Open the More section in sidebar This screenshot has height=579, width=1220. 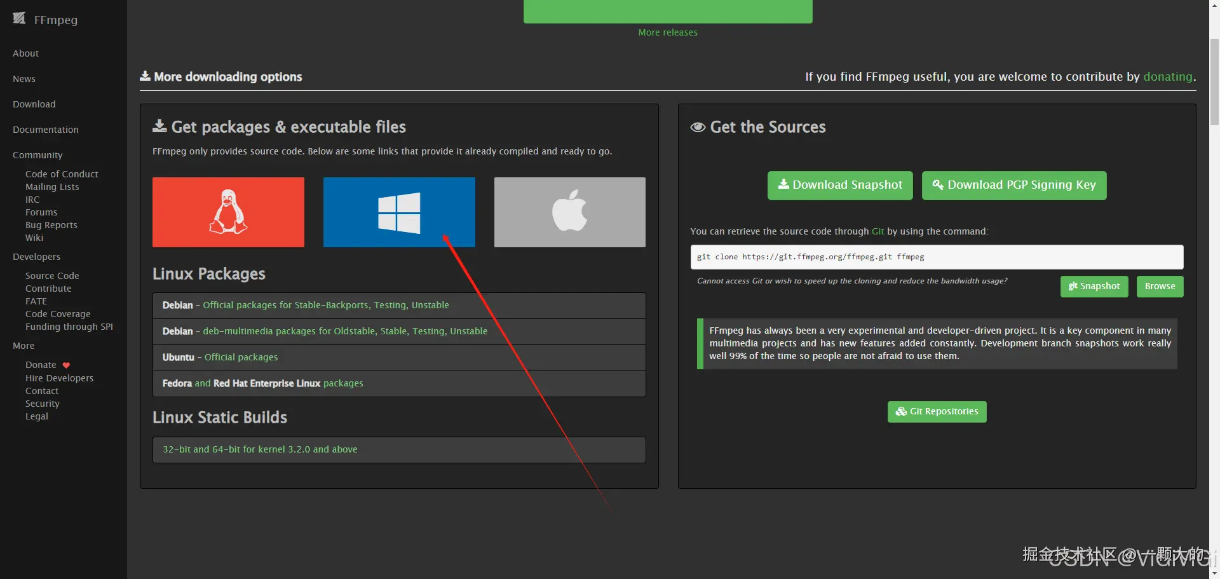pyautogui.click(x=24, y=346)
